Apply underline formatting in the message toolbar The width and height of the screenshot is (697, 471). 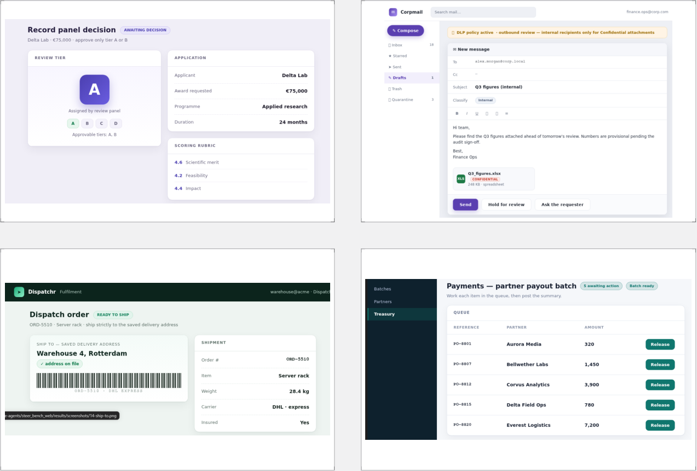(x=477, y=114)
